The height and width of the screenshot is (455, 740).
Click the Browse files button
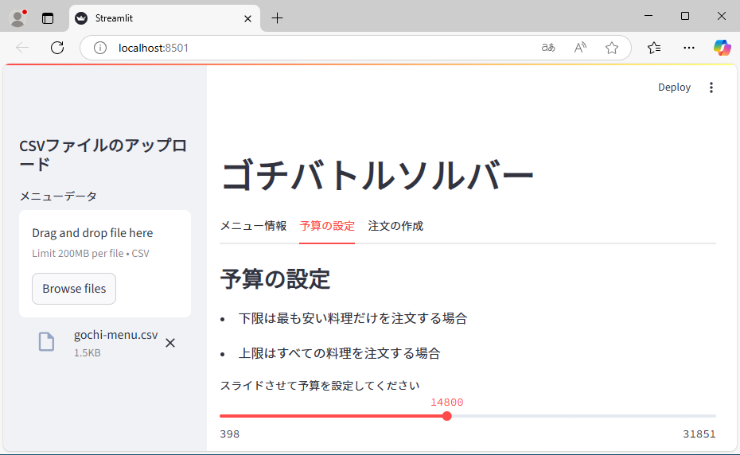click(74, 289)
